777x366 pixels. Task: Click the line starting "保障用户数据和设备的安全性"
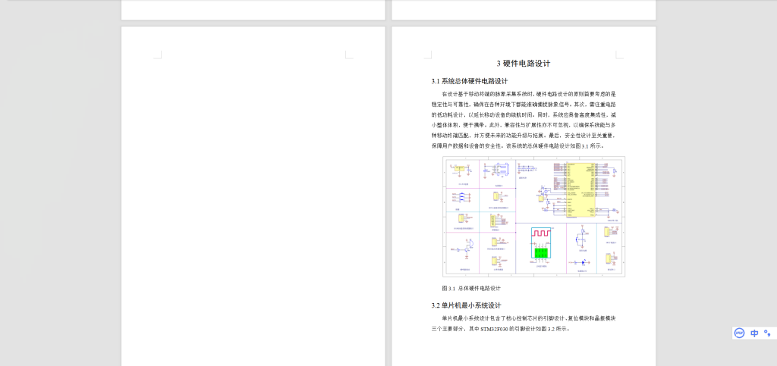coord(517,146)
